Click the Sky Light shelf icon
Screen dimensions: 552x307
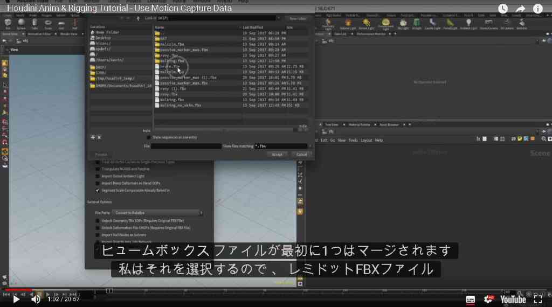(x=403, y=24)
